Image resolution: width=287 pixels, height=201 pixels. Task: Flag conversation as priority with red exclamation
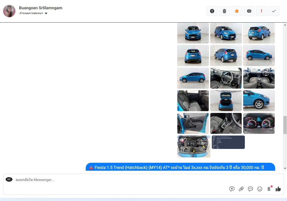coord(261,11)
